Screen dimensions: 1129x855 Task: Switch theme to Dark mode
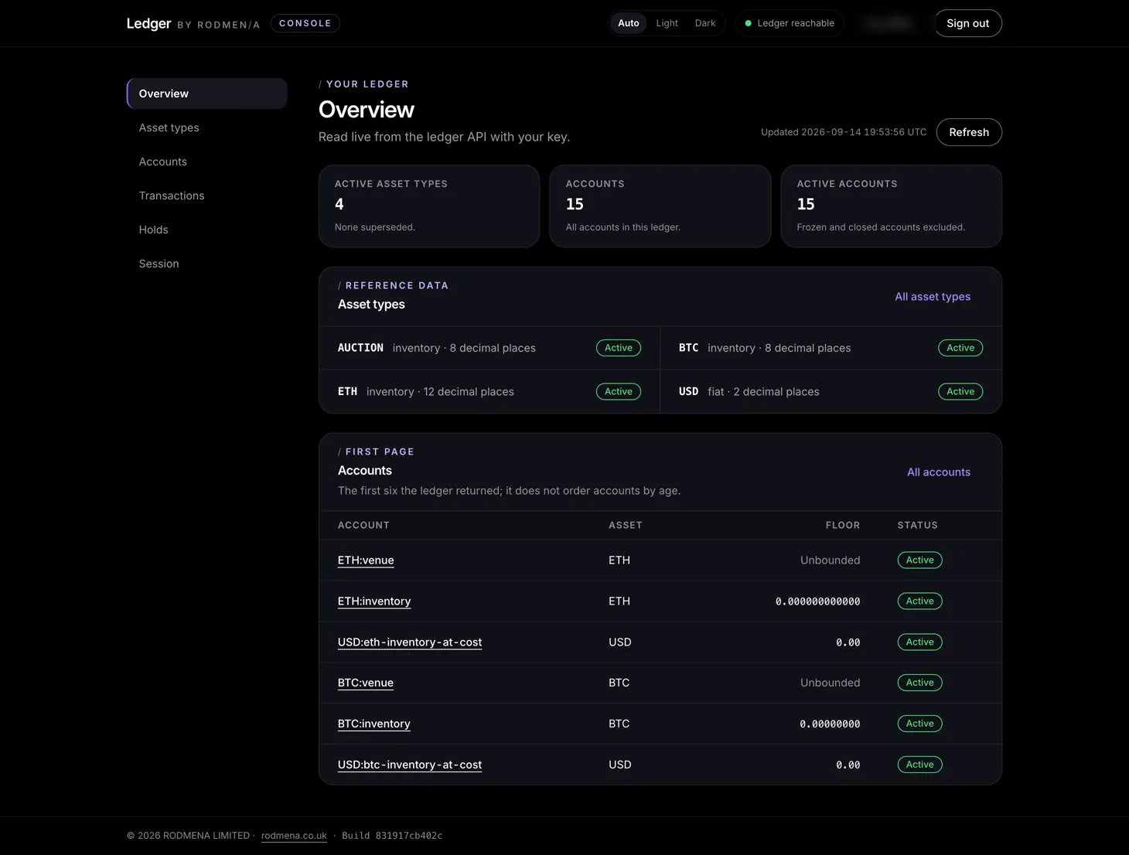tap(705, 23)
